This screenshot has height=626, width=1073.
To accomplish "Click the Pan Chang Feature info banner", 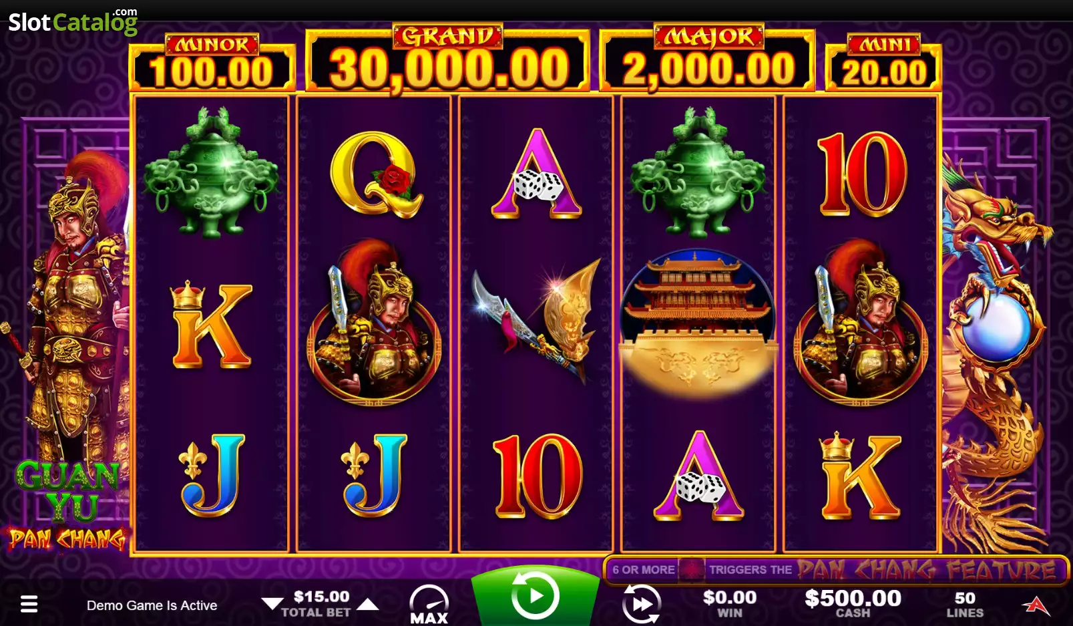I will 836,570.
